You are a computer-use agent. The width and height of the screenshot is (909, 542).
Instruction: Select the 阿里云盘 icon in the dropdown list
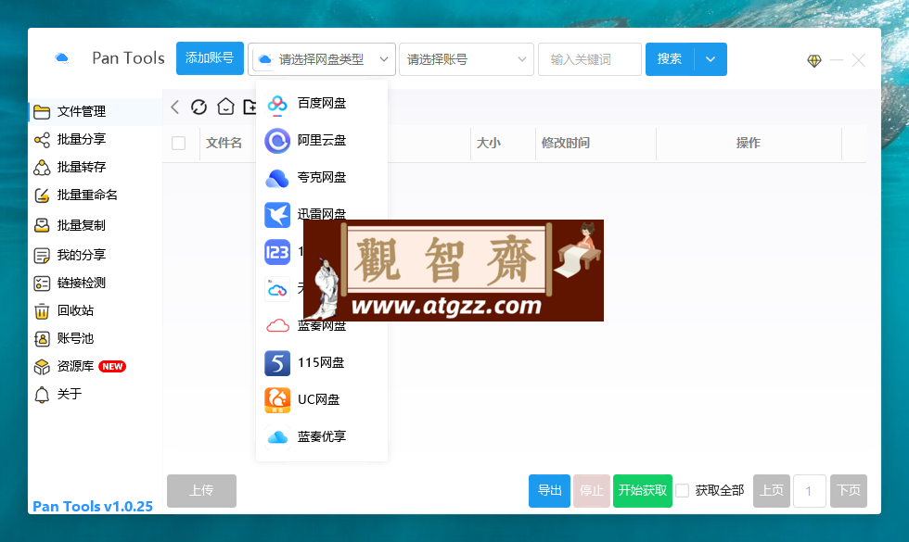[x=277, y=140]
